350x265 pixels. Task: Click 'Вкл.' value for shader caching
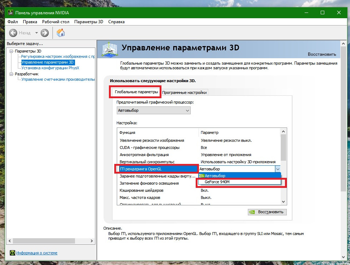pyautogui.click(x=205, y=190)
